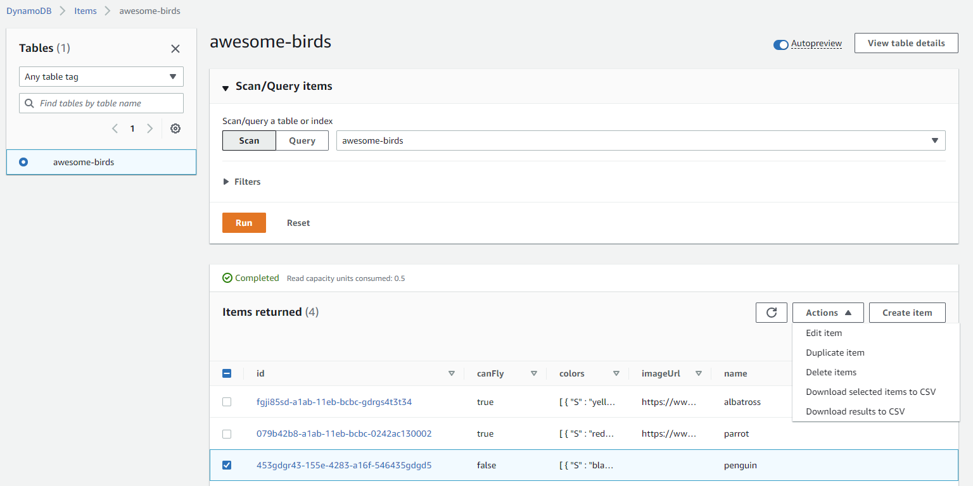Refresh the items returned list
Viewport: 973px width, 486px height.
[772, 313]
